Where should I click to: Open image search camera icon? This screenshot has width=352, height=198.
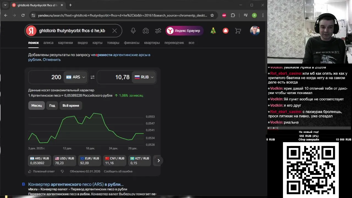coord(146,31)
